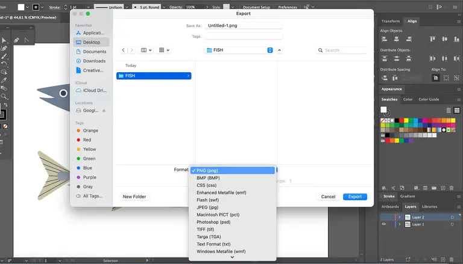The image size is (463, 264).
Task: Click Delete Swatch trash icon
Action: tap(452, 188)
